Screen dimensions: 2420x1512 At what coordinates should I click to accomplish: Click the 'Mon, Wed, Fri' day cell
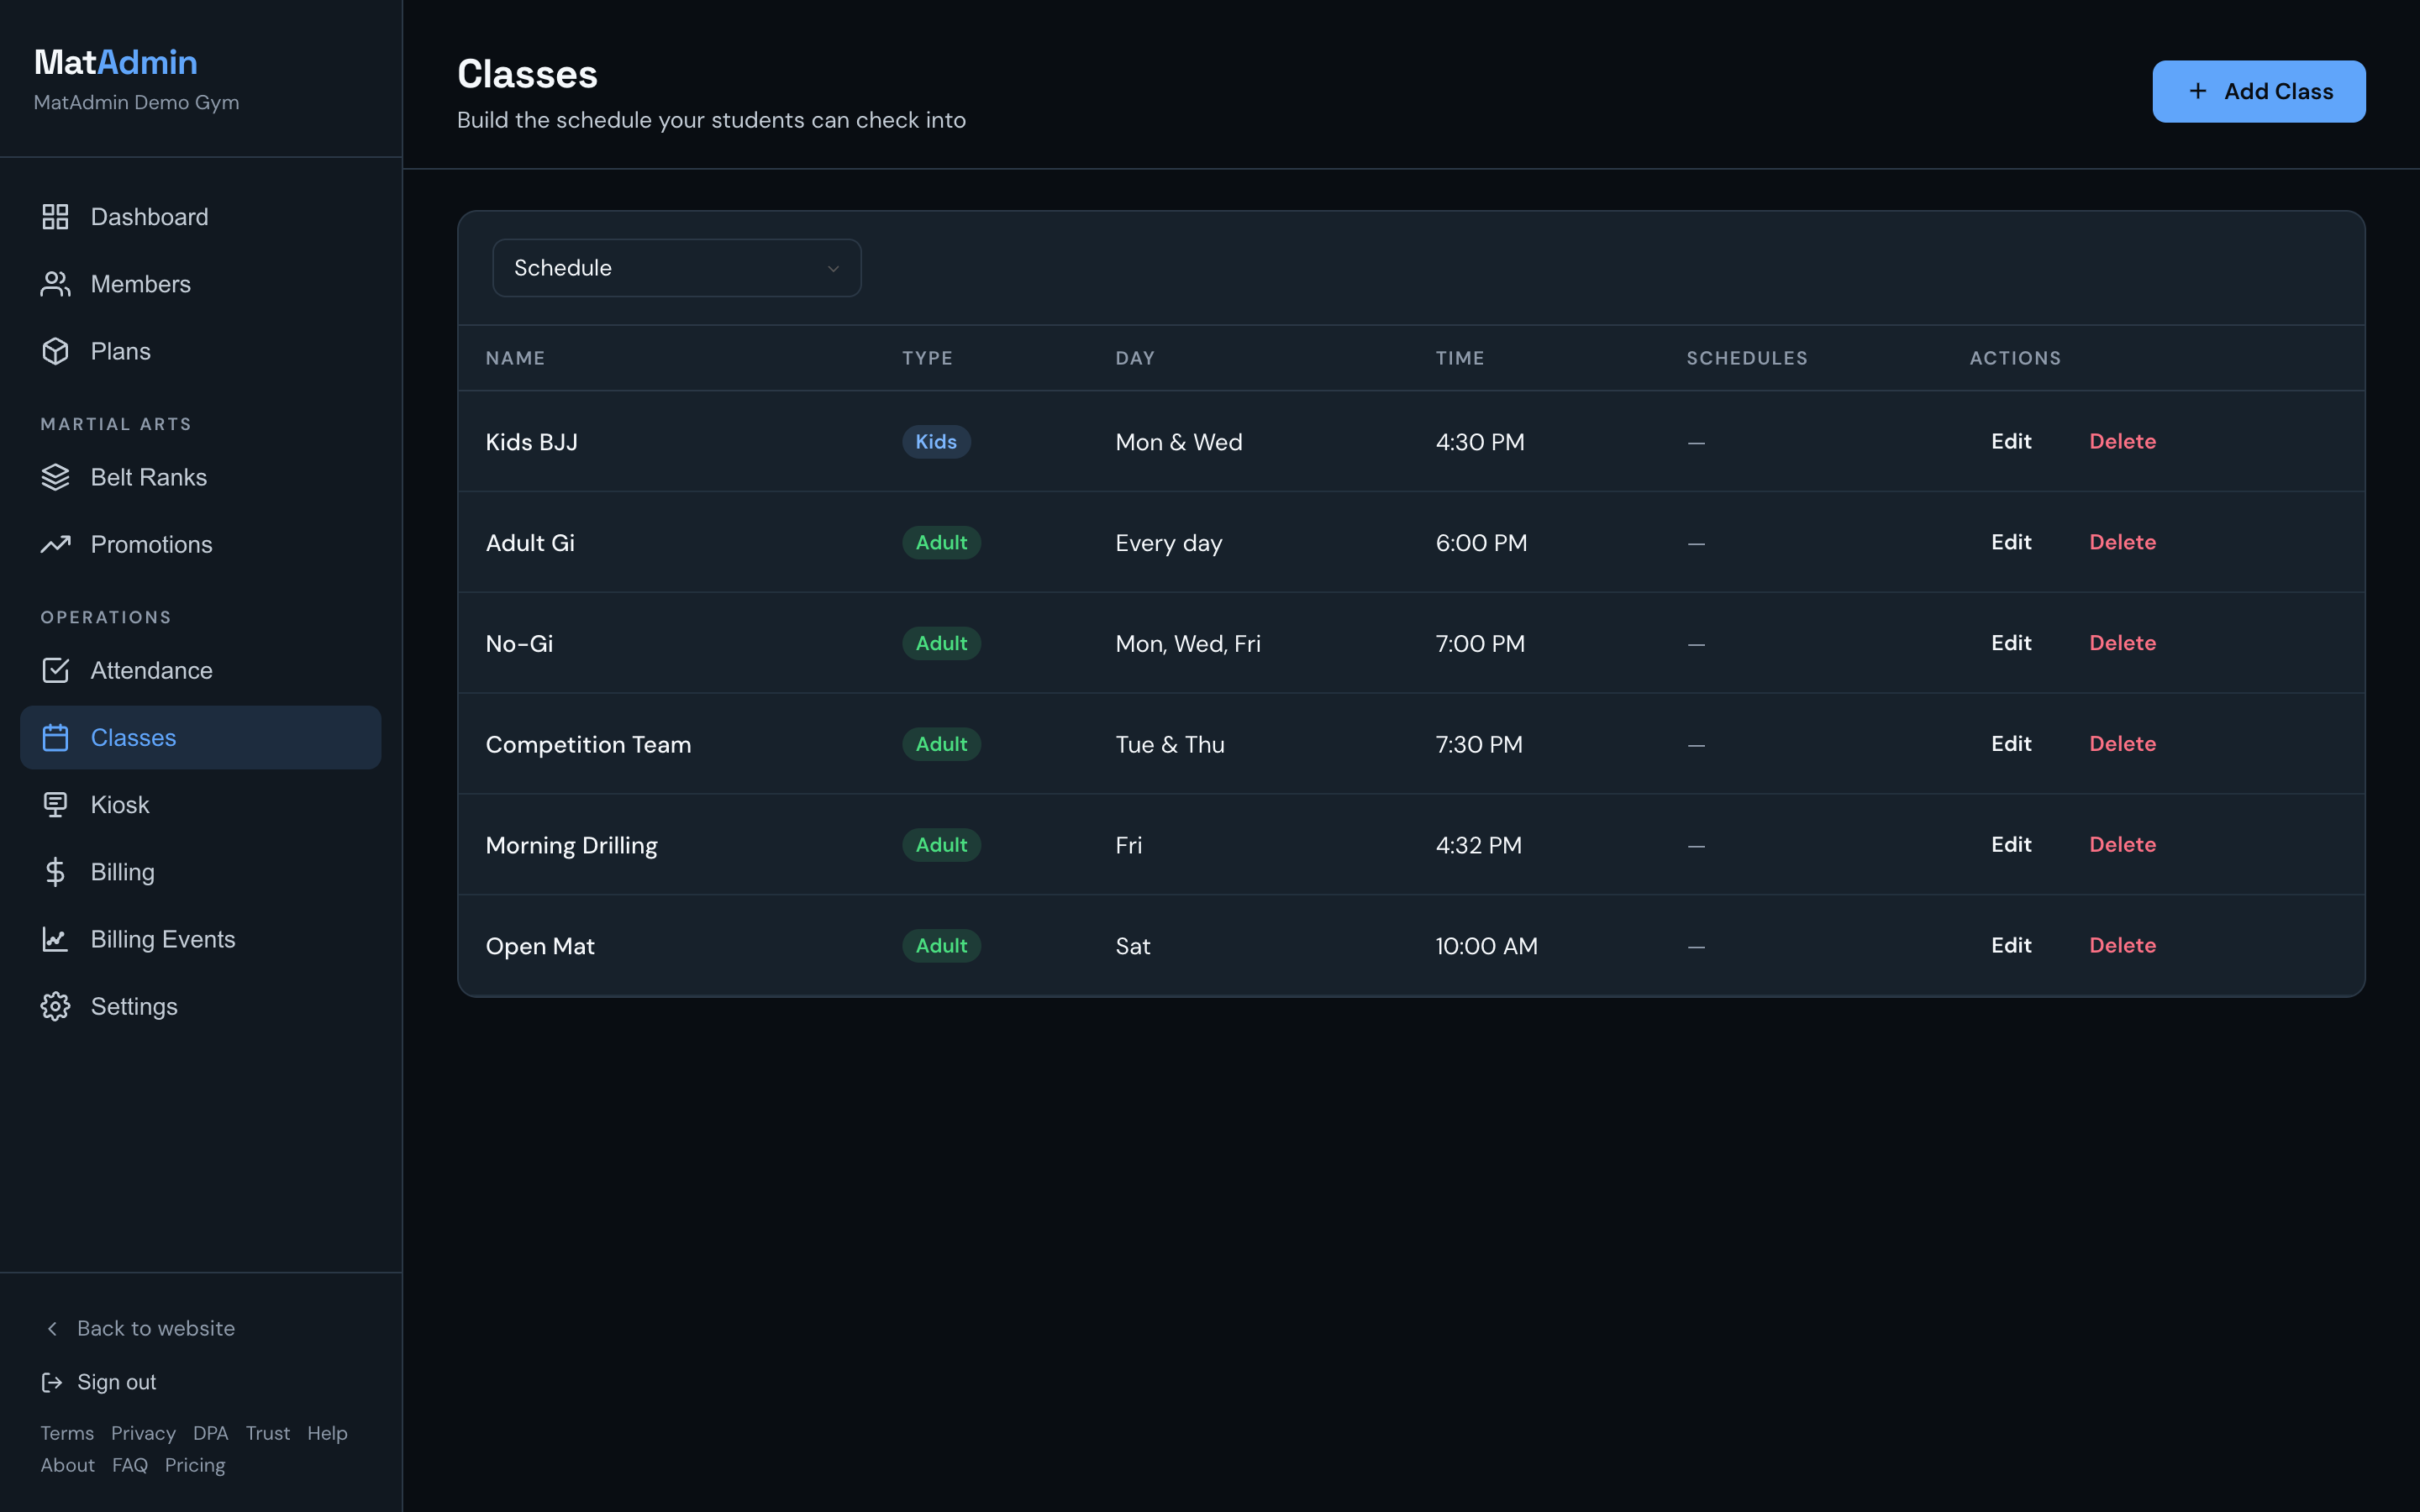coord(1188,644)
